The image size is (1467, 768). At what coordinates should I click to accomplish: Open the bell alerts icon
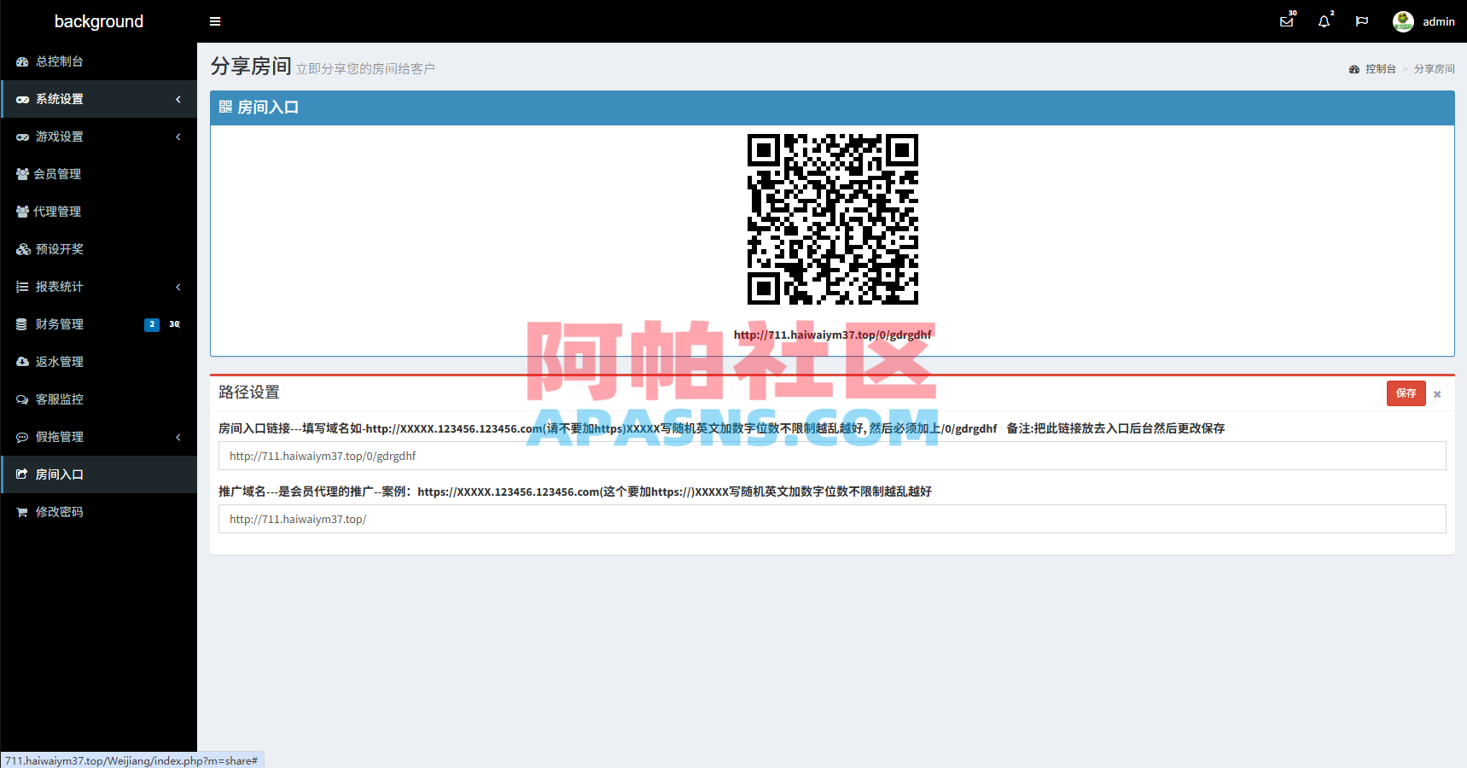coord(1324,21)
